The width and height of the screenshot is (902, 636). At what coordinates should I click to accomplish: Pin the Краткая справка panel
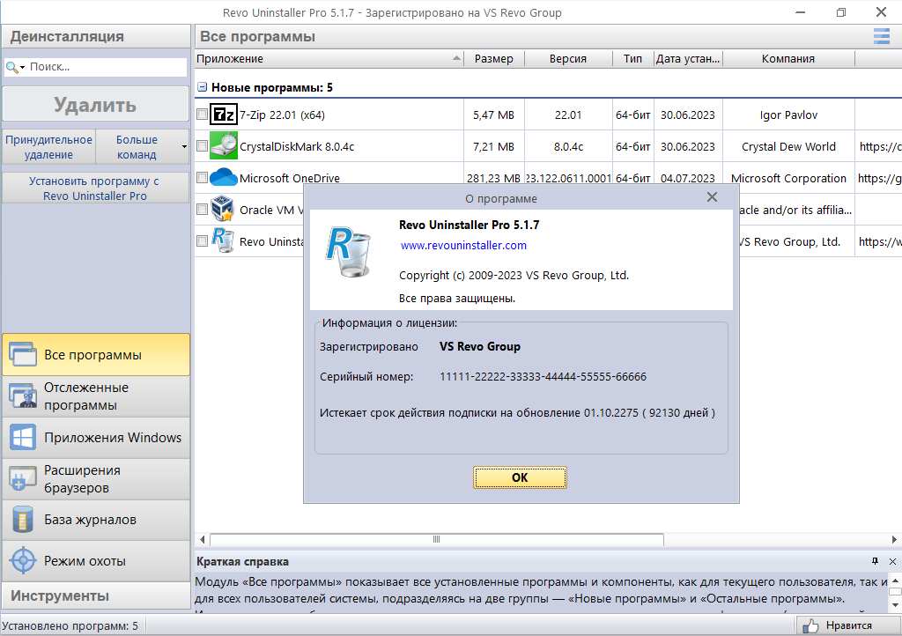coord(875,561)
